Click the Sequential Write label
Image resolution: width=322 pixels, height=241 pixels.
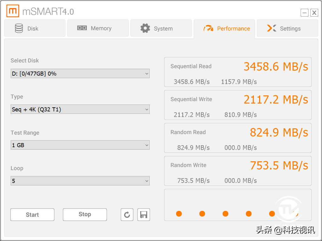pyautogui.click(x=191, y=99)
